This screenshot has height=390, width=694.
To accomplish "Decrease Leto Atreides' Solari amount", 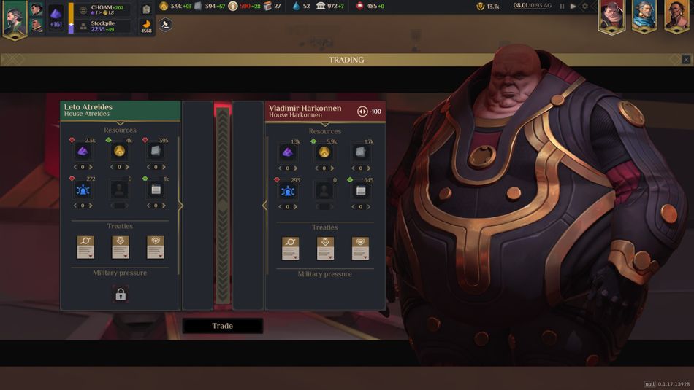I will (x=112, y=167).
